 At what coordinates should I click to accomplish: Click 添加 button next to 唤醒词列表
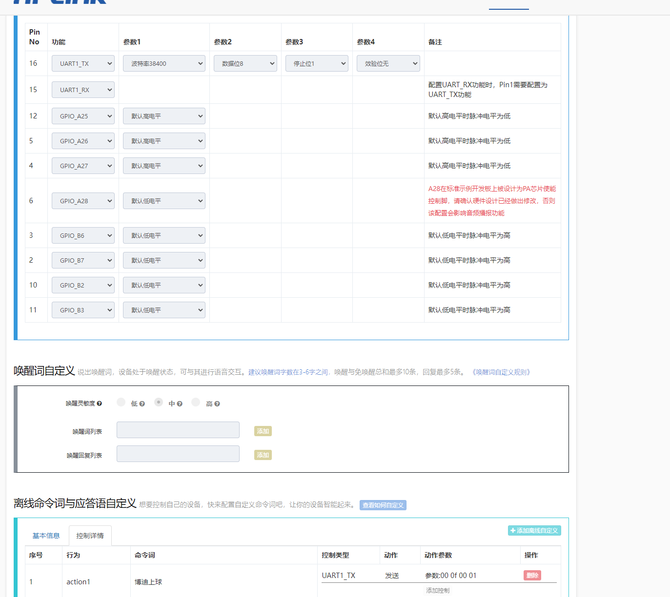(263, 431)
